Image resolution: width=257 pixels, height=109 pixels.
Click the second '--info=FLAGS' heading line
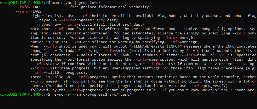click(x=28, y=11)
